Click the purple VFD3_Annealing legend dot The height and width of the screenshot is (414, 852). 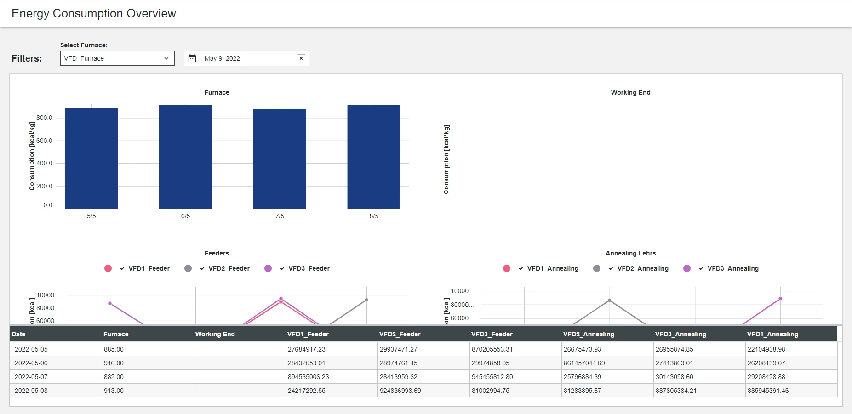[687, 268]
